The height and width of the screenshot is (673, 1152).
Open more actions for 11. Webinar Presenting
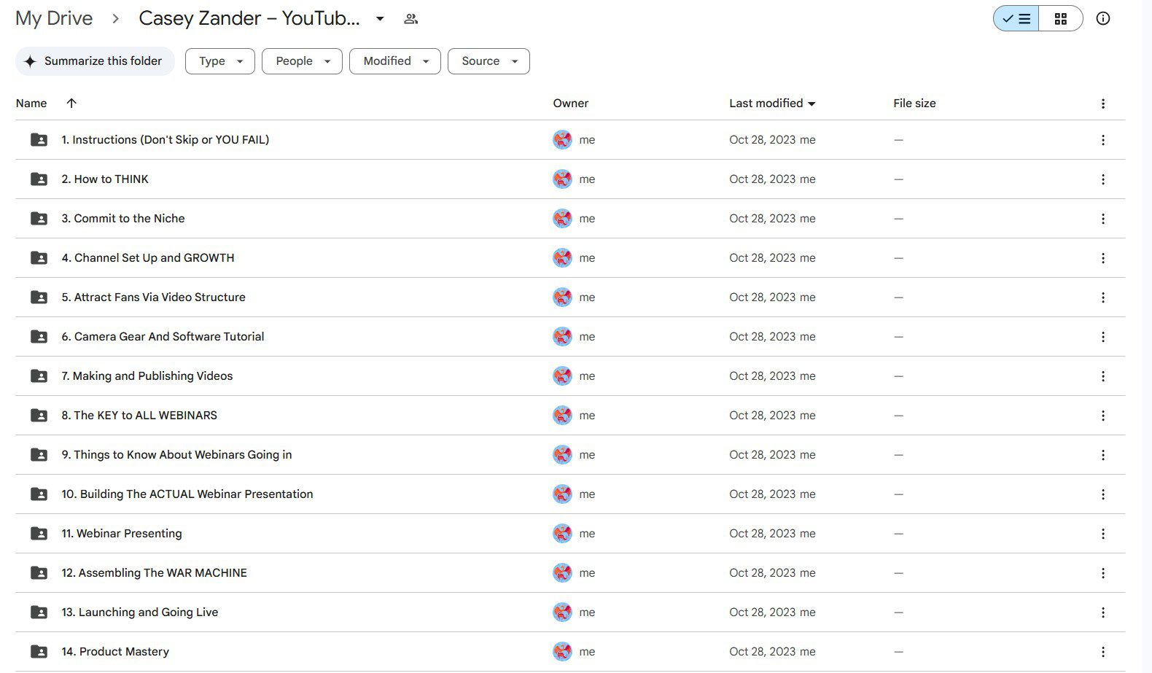1103,534
